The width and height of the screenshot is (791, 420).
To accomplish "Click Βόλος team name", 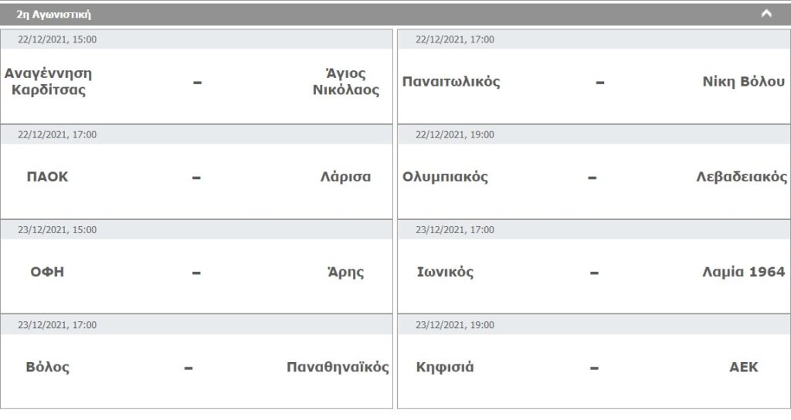I will [x=48, y=367].
